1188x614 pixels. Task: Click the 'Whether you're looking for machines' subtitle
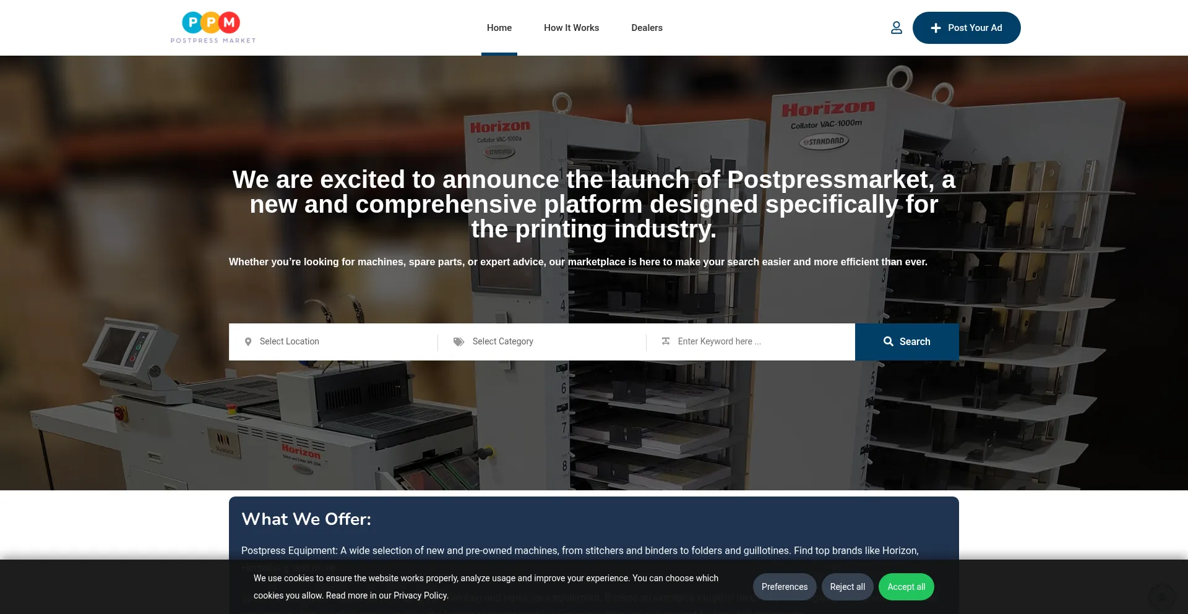[x=578, y=262]
